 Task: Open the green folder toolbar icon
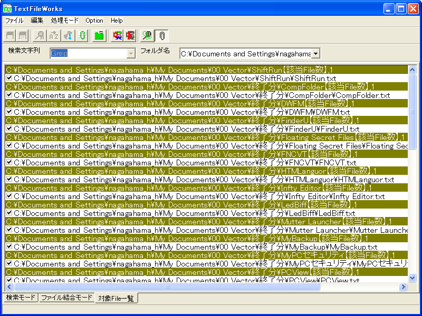(x=99, y=36)
